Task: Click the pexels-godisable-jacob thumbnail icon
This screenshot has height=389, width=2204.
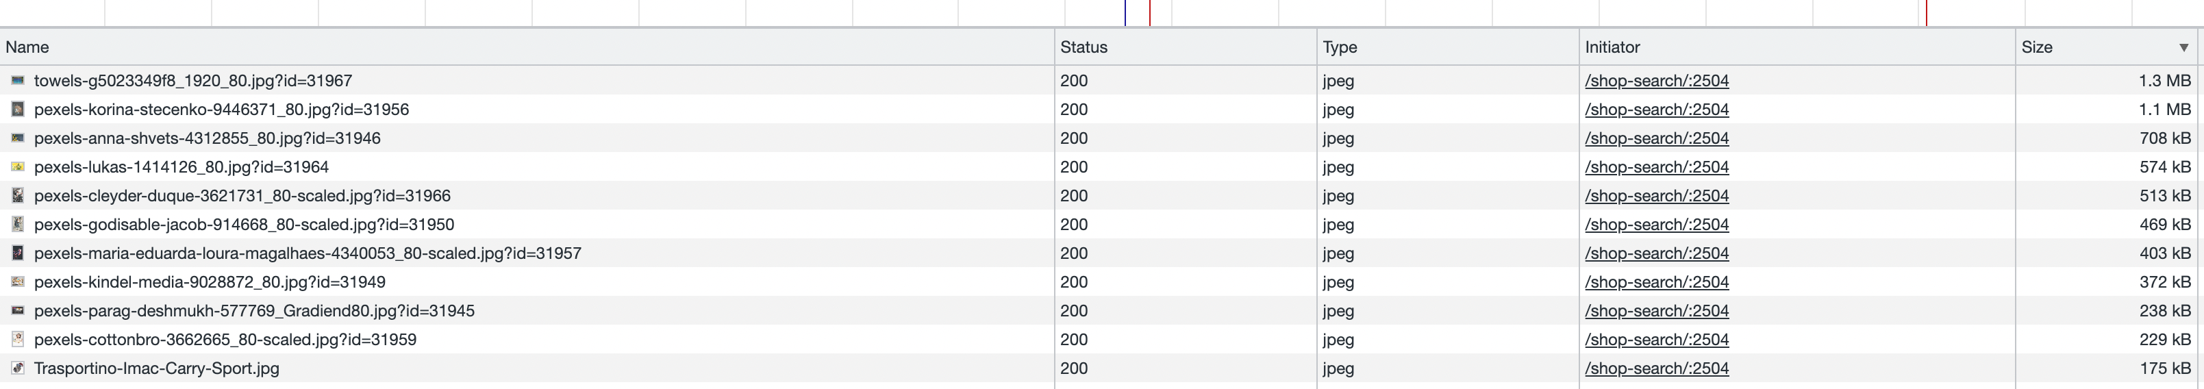Action: tap(17, 224)
